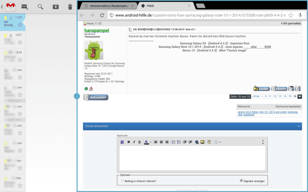Increase indent in editor
This screenshot has width=308, height=192.
click(190, 142)
